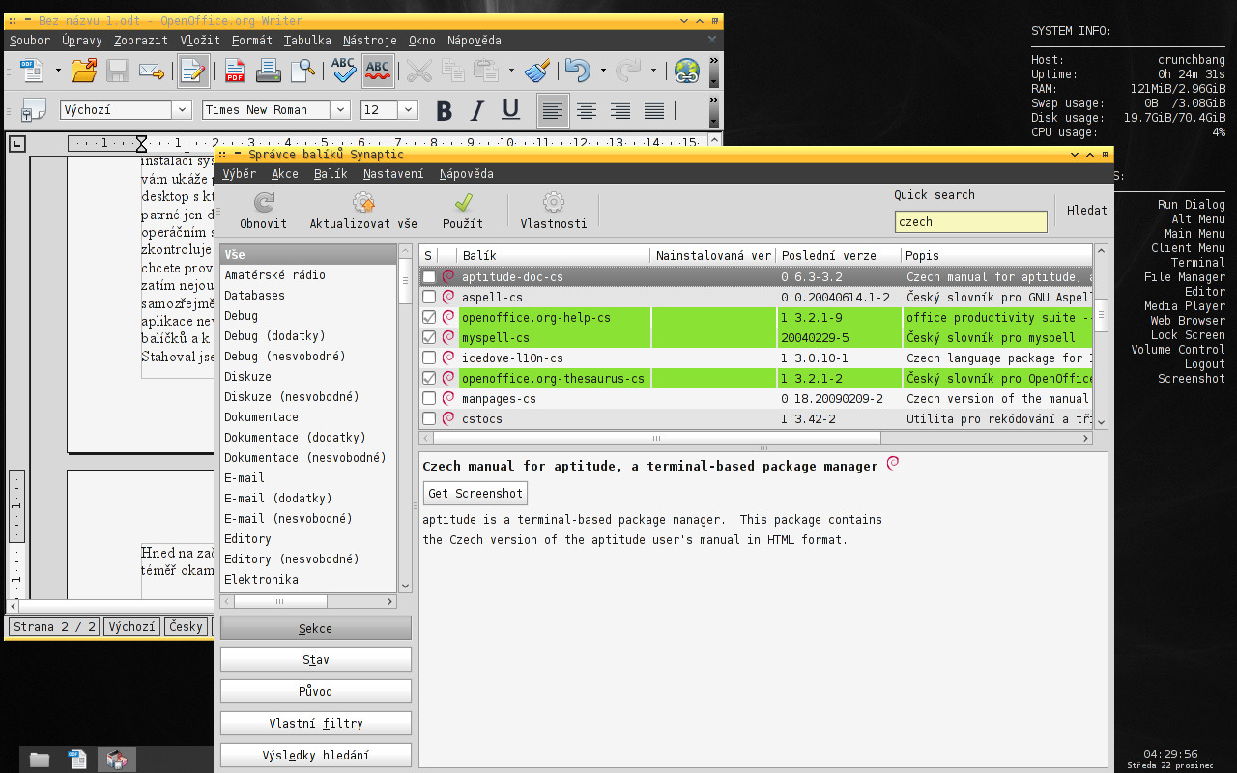Viewport: 1237px width, 773px height.
Task: Open Nástroje menu in Writer
Action: [370, 41]
